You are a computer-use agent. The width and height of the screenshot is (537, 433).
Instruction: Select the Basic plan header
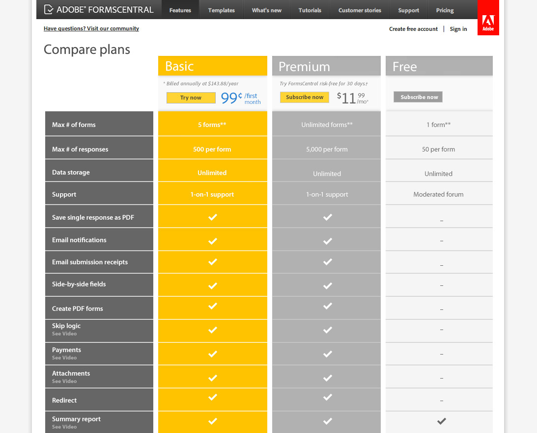213,66
